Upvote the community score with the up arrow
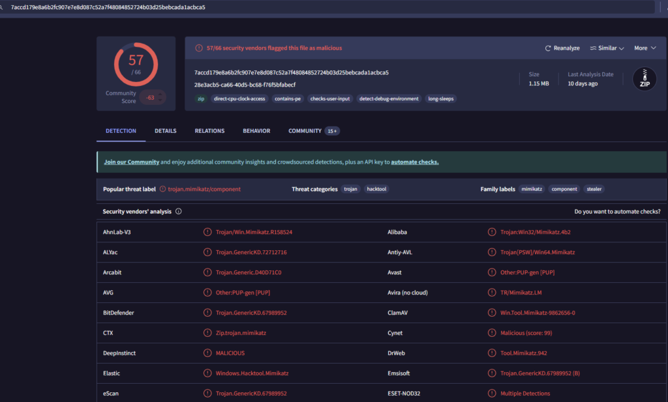Screen dimensions: 668x402 (x=160, y=94)
